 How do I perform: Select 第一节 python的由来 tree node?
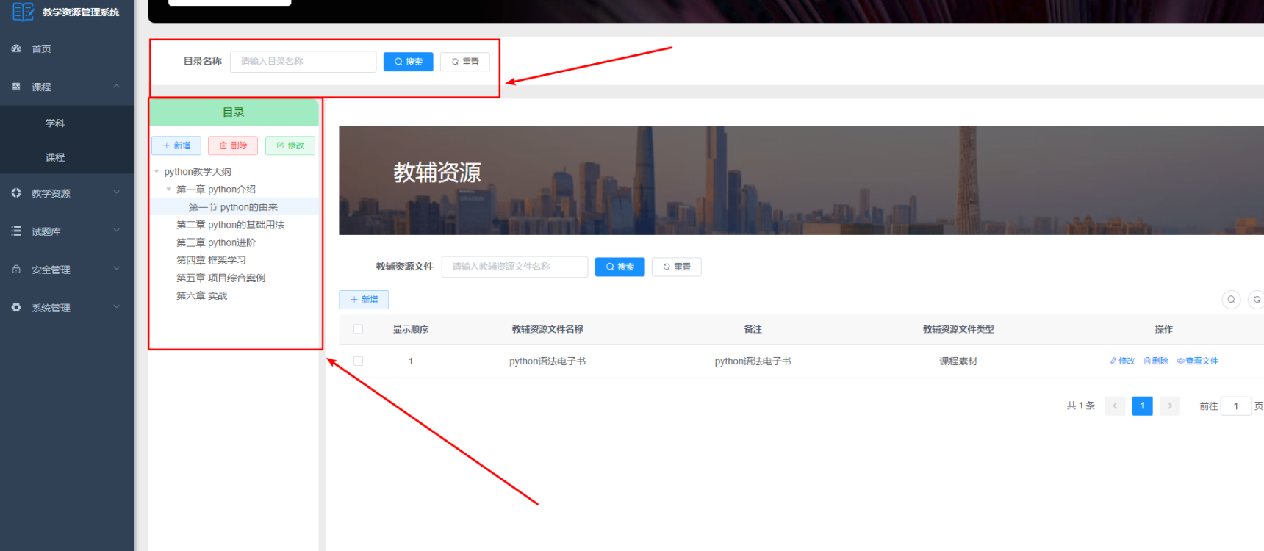click(x=233, y=207)
